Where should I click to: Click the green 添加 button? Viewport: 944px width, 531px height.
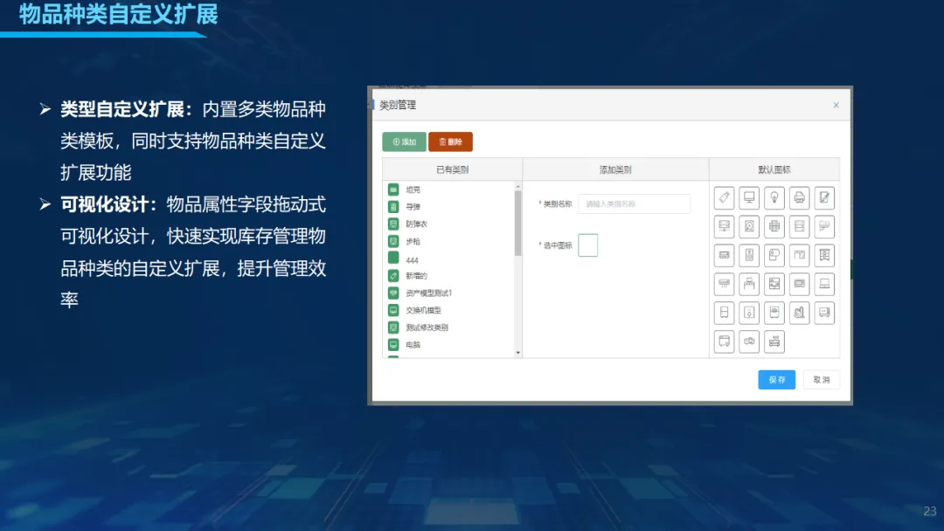click(404, 142)
